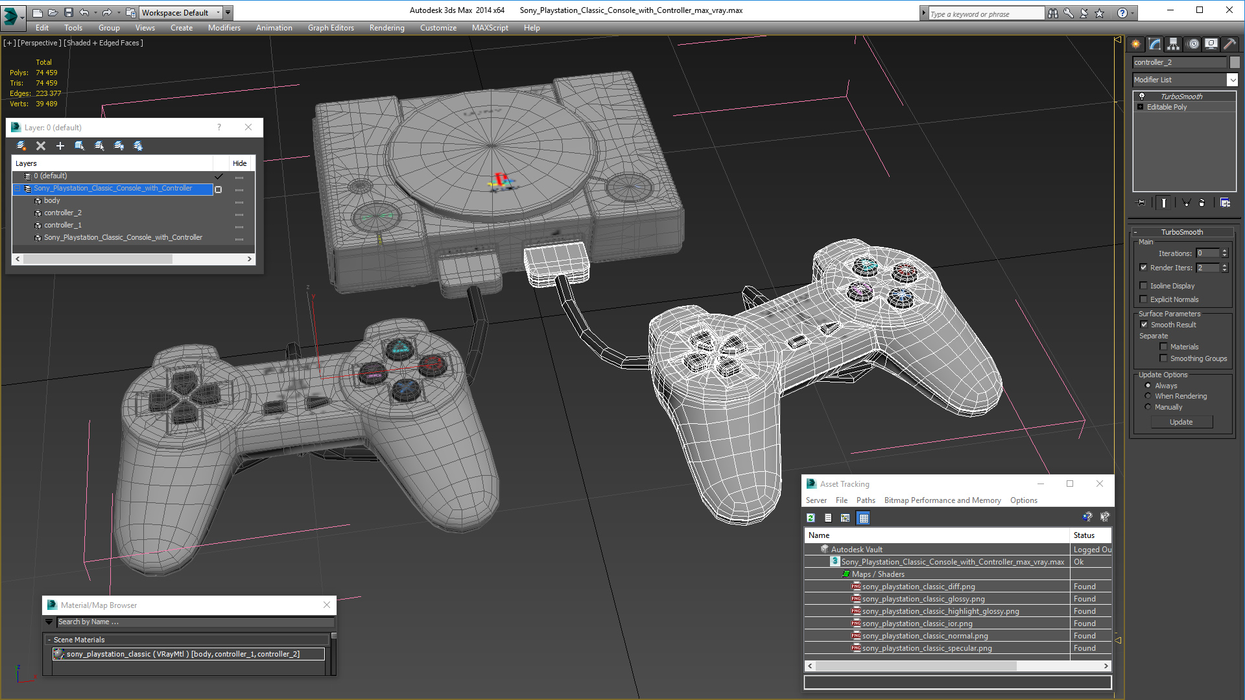Open Paths menu in Asset Tracking
Viewport: 1245px width, 700px height.
click(x=866, y=500)
